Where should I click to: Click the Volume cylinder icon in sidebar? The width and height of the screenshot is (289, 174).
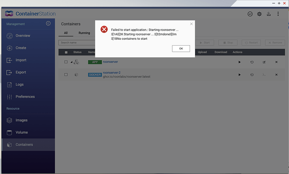9,133
